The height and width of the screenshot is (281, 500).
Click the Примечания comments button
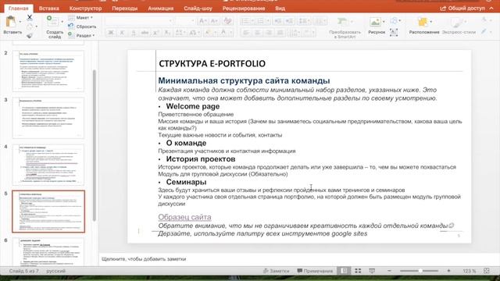point(315,271)
